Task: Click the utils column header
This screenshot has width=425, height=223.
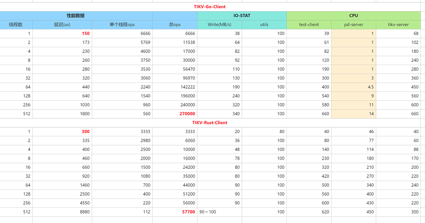Action: coord(264,24)
